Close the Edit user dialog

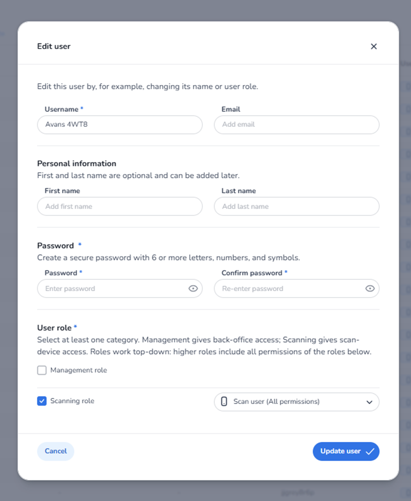(x=374, y=46)
